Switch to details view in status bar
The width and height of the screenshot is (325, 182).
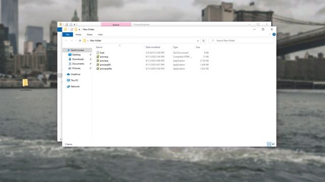click(269, 144)
